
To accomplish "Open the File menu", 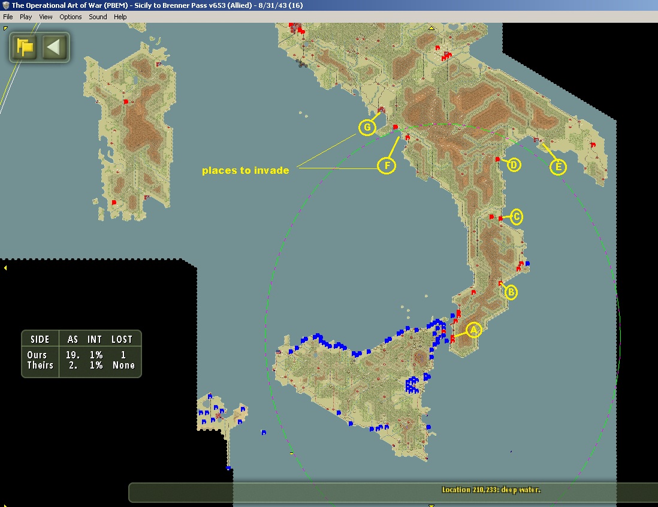I will [8, 17].
